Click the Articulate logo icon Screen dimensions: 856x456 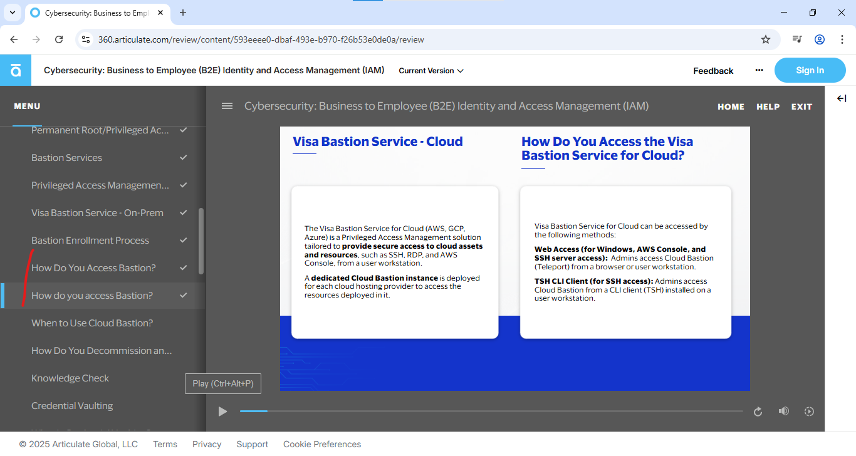pyautogui.click(x=15, y=70)
